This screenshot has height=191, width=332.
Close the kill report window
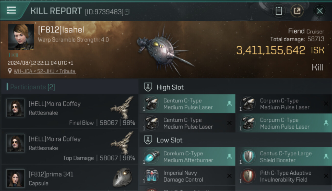319,11
